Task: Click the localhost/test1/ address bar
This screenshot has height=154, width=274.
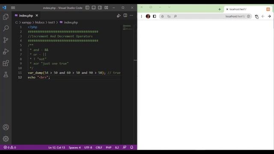Action: point(205,16)
